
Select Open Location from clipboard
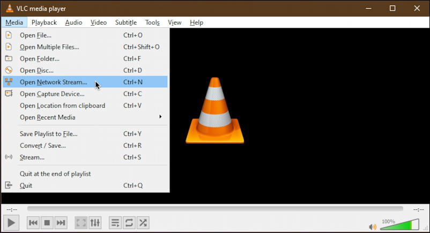85,106
